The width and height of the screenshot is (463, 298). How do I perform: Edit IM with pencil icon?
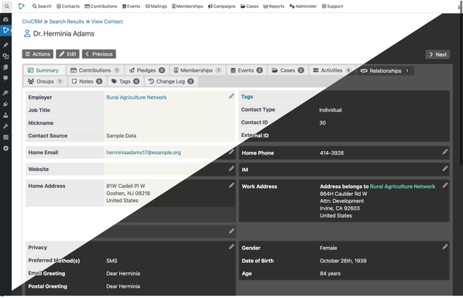pos(445,169)
